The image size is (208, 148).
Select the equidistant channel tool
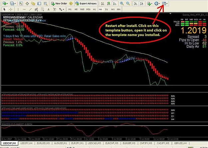(36, 9)
